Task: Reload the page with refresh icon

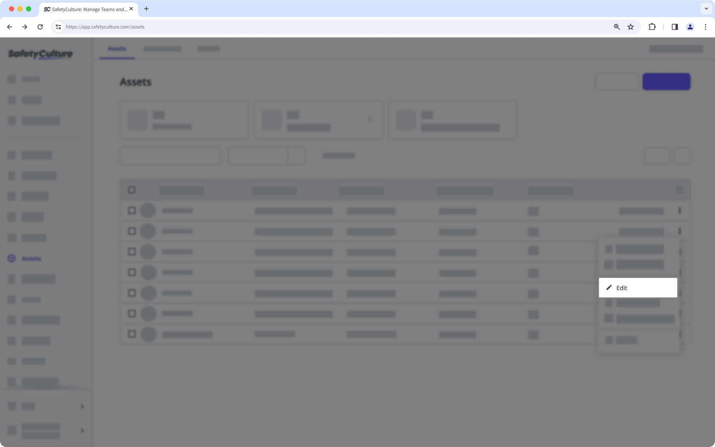Action: tap(40, 27)
